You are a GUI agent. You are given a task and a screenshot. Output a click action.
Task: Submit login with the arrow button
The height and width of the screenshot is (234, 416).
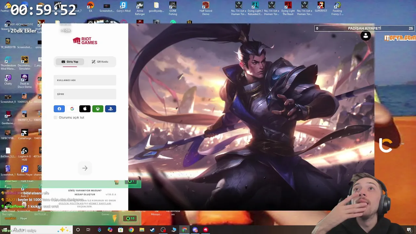(x=85, y=168)
